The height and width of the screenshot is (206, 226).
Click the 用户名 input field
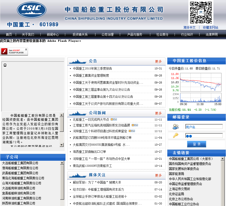point(204,127)
